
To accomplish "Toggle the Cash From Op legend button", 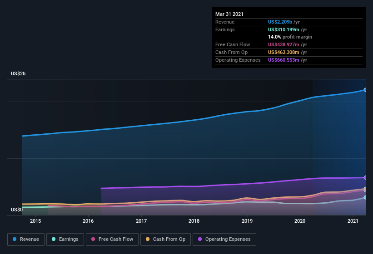I will point(165,239).
